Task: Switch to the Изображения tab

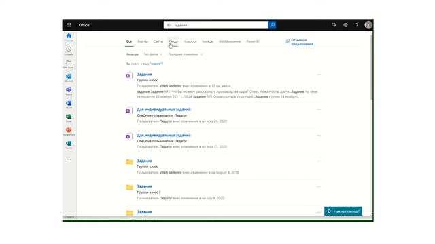Action: click(x=230, y=41)
